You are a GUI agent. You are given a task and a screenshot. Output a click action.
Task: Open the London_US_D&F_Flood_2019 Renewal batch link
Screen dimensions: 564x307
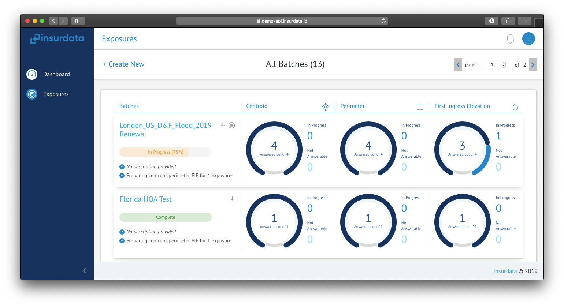(166, 130)
